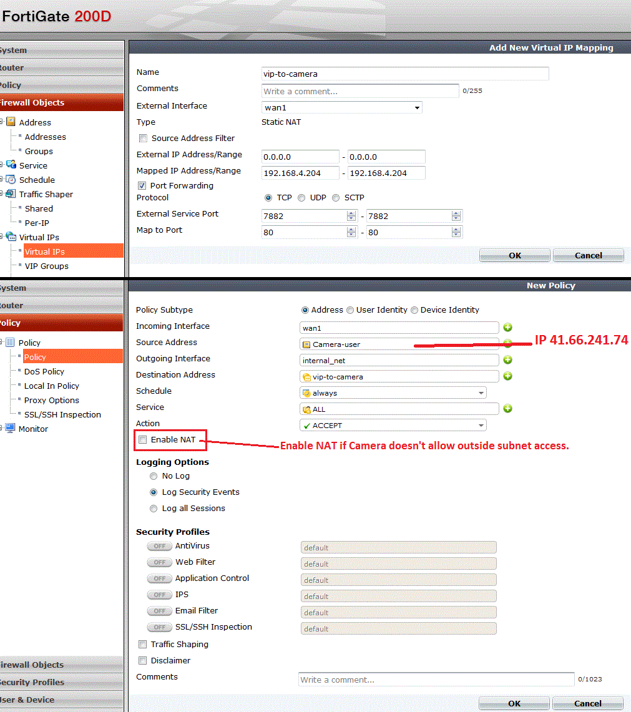Expand the Service tree node
This screenshot has height=712, width=631.
click(2, 165)
